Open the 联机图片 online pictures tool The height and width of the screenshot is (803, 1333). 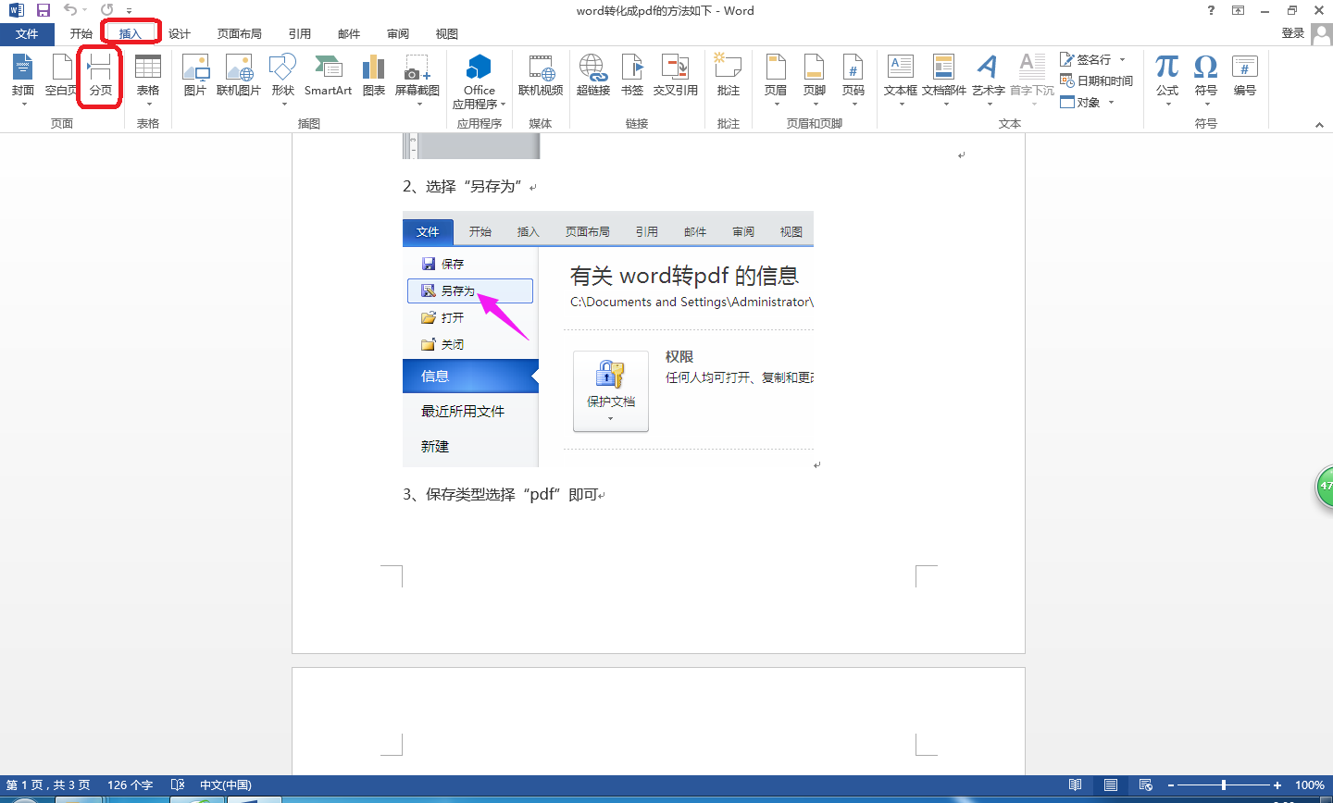coord(239,75)
